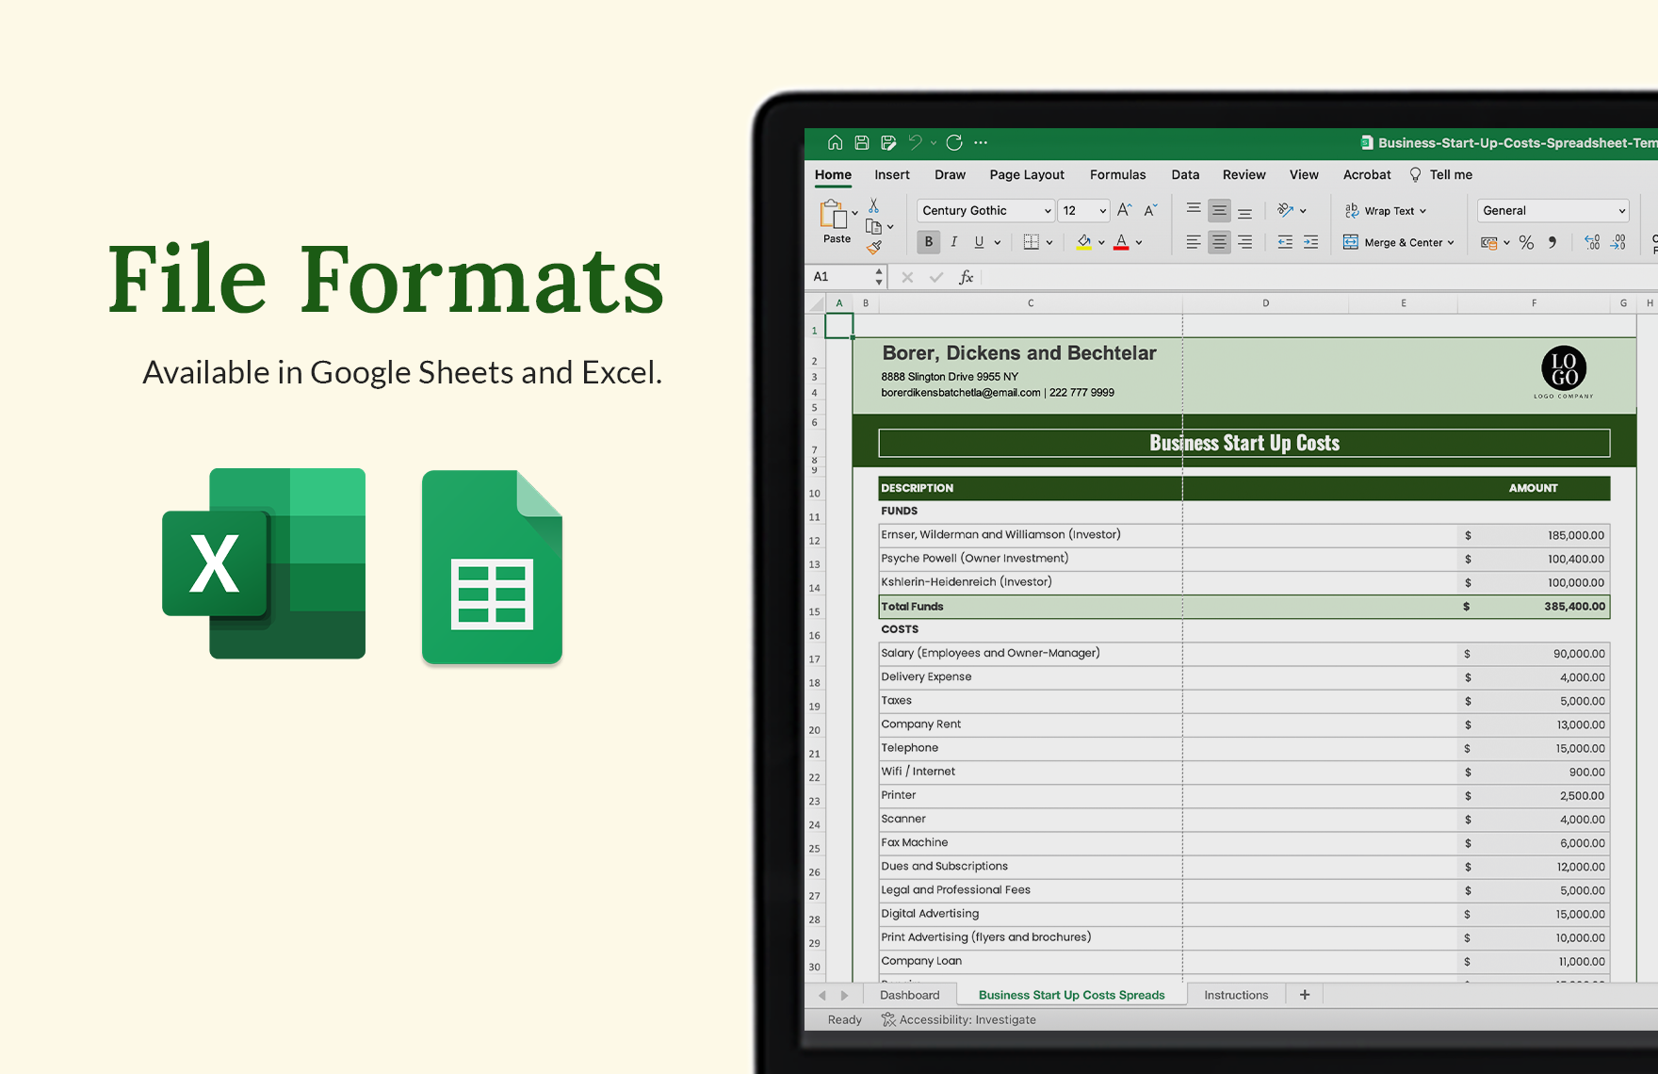Select the underline icon

[978, 242]
